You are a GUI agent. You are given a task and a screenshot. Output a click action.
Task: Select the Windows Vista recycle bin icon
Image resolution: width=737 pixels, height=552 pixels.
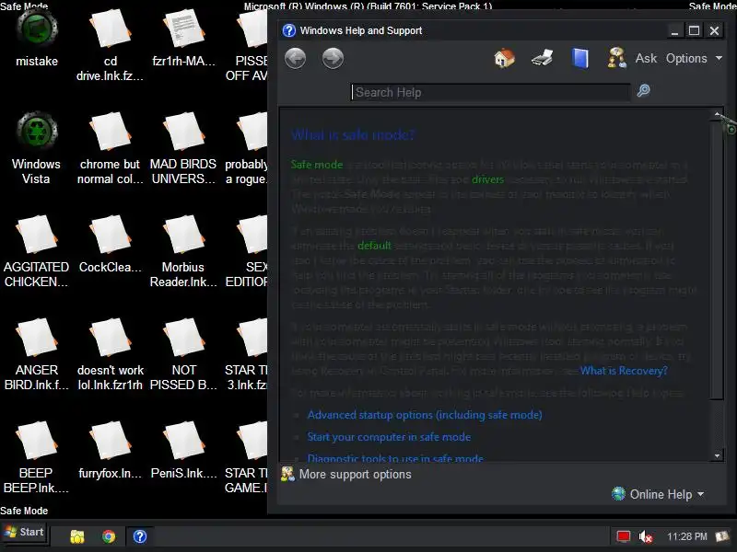(36, 148)
